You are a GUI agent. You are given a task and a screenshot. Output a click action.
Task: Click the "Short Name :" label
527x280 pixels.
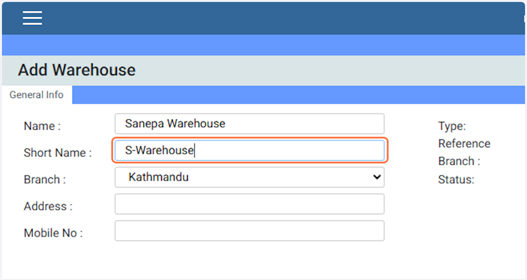(x=58, y=153)
